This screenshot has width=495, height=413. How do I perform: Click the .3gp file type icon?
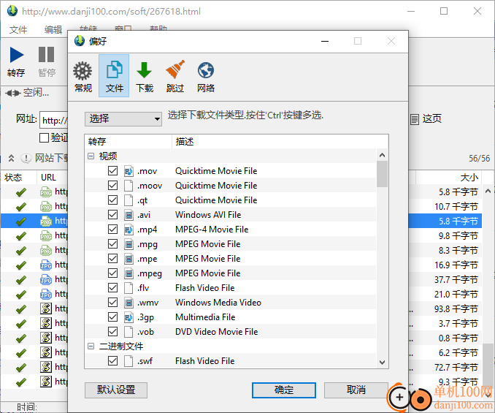pyautogui.click(x=128, y=317)
